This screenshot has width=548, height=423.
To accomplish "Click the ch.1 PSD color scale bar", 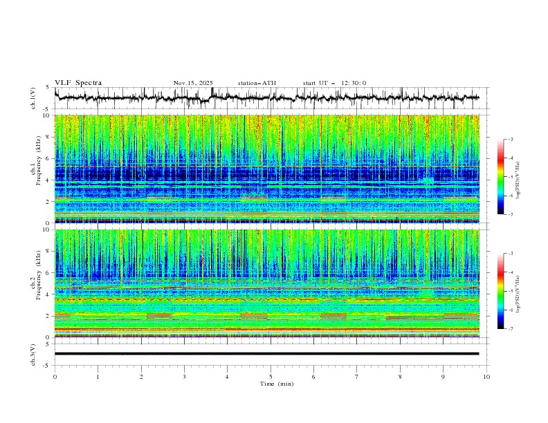I will (x=501, y=177).
